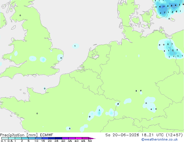Click the '[mm]' unit label
This screenshot has height=142, width=184.
pos(32,135)
